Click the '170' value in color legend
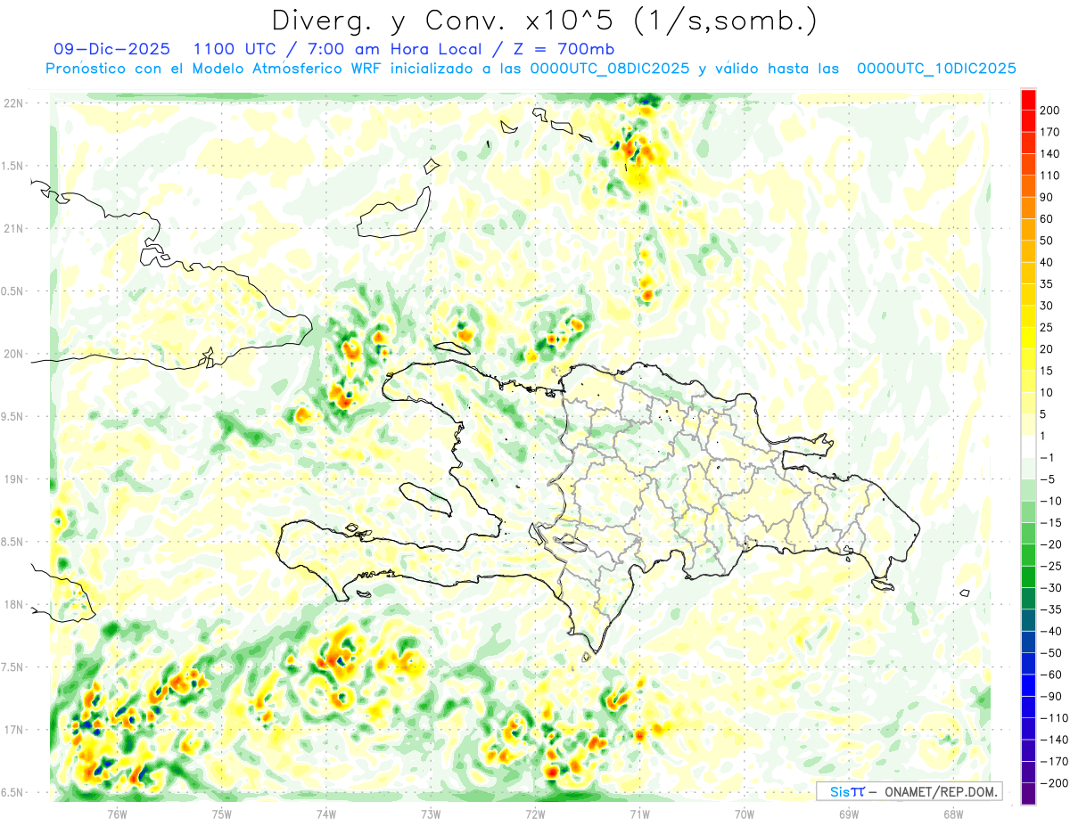Image resolution: width=1070 pixels, height=826 pixels. coord(1049,132)
